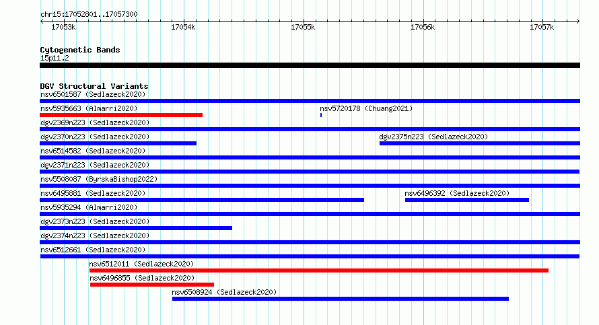Click the blue bar for dgv2374n223
The width and height of the screenshot is (599, 325).
coord(310,242)
